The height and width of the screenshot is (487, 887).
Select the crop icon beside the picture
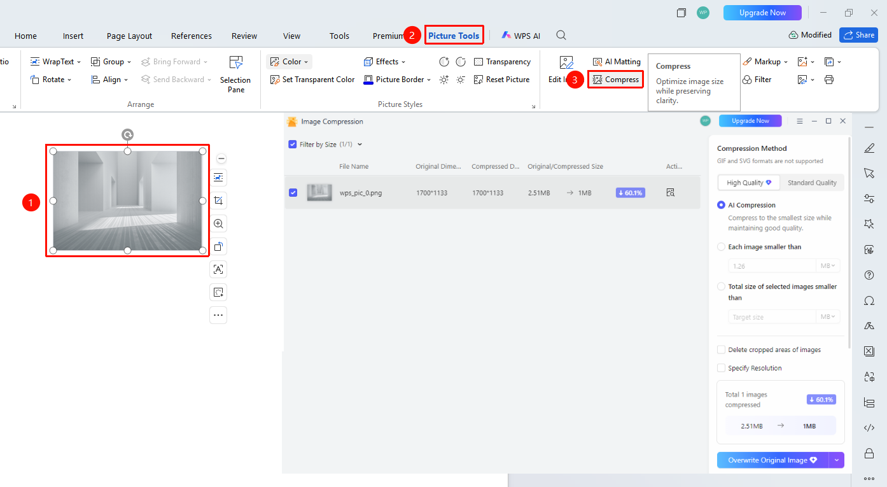[x=218, y=201]
